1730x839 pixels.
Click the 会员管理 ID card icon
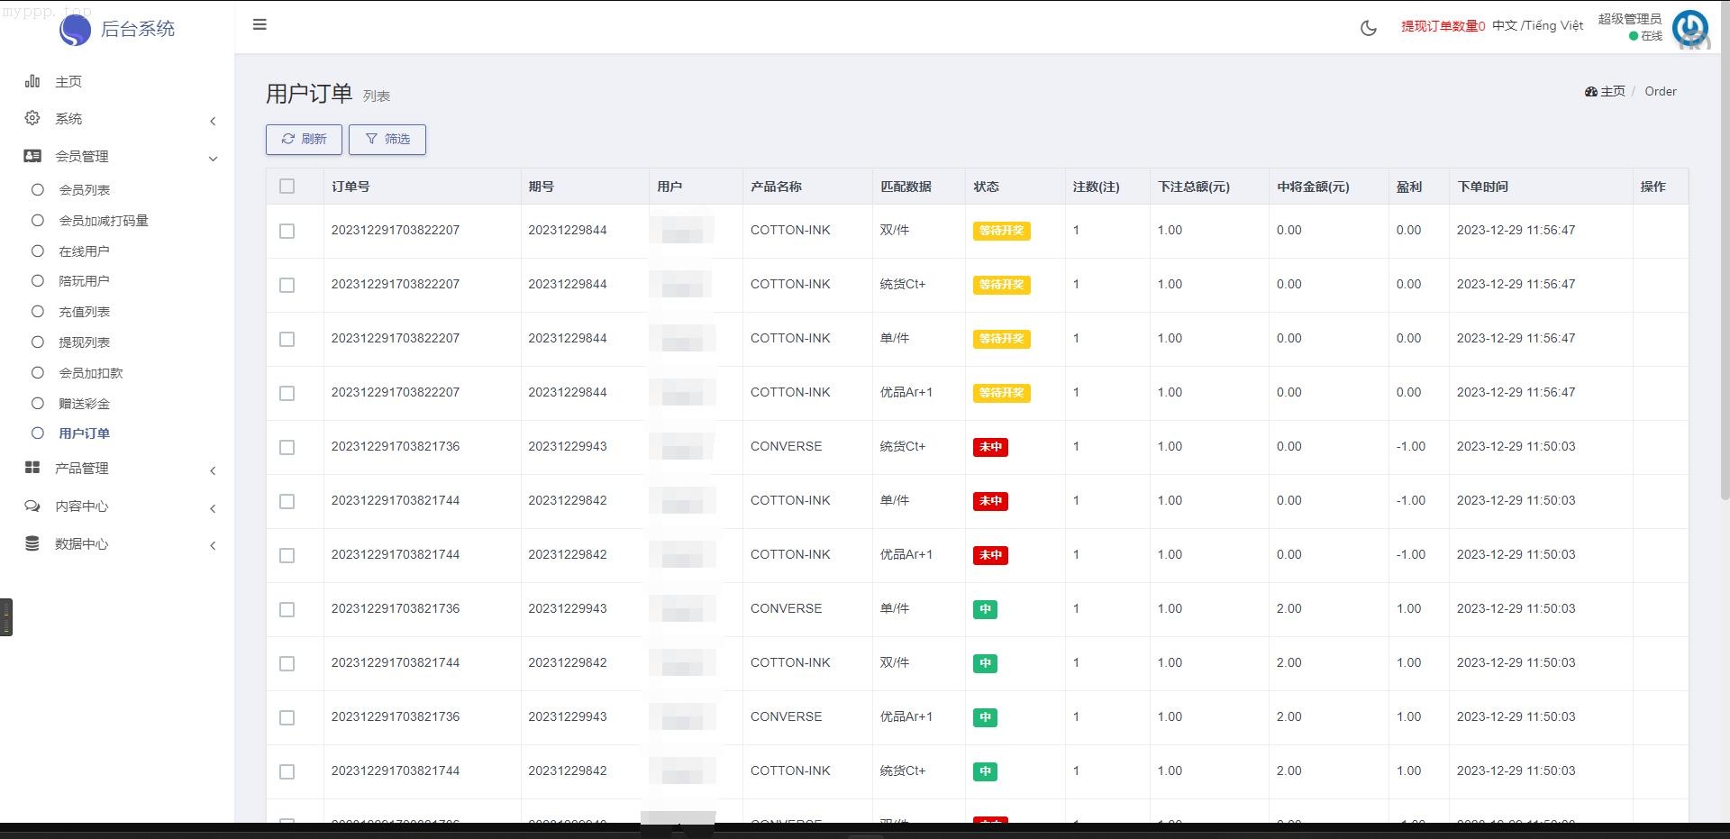[x=32, y=156]
